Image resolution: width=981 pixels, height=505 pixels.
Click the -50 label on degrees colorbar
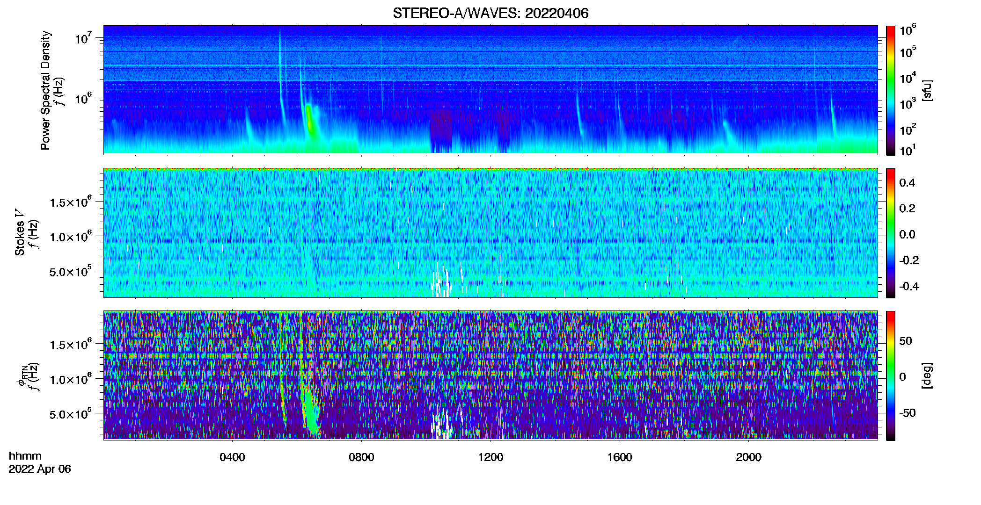point(908,413)
